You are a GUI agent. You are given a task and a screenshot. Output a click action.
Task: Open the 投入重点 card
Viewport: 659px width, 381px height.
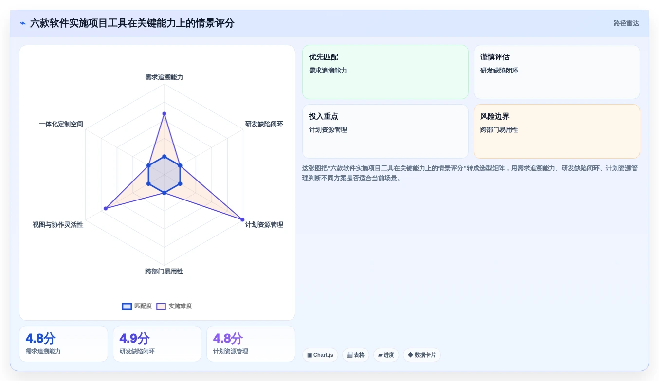tap(385, 131)
